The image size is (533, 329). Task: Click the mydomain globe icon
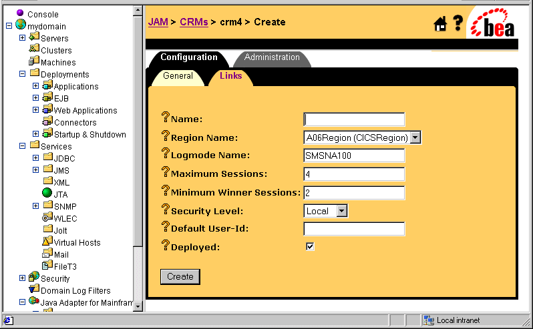pos(21,25)
